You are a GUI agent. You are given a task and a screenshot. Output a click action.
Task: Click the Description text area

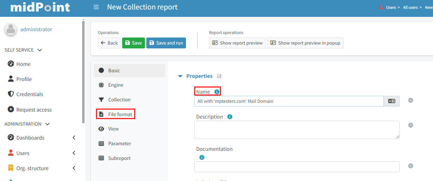pos(297,130)
